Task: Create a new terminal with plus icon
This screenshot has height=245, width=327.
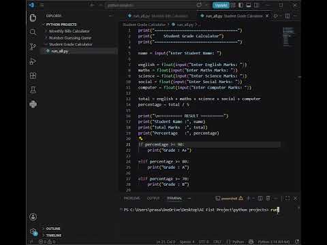Action: pos(249,199)
